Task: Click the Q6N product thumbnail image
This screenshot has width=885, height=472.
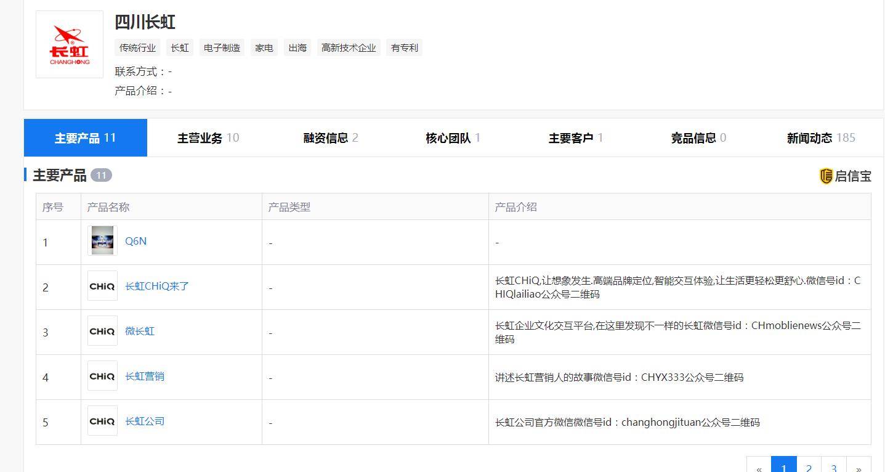Action: pos(102,240)
